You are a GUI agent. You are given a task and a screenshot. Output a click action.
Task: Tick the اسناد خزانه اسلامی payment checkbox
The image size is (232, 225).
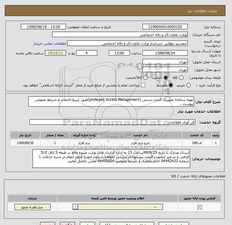pyautogui.click(x=143, y=85)
